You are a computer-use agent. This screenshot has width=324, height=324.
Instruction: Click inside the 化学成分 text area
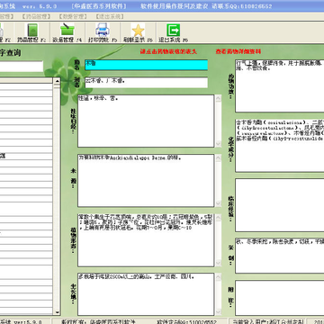point(280,146)
